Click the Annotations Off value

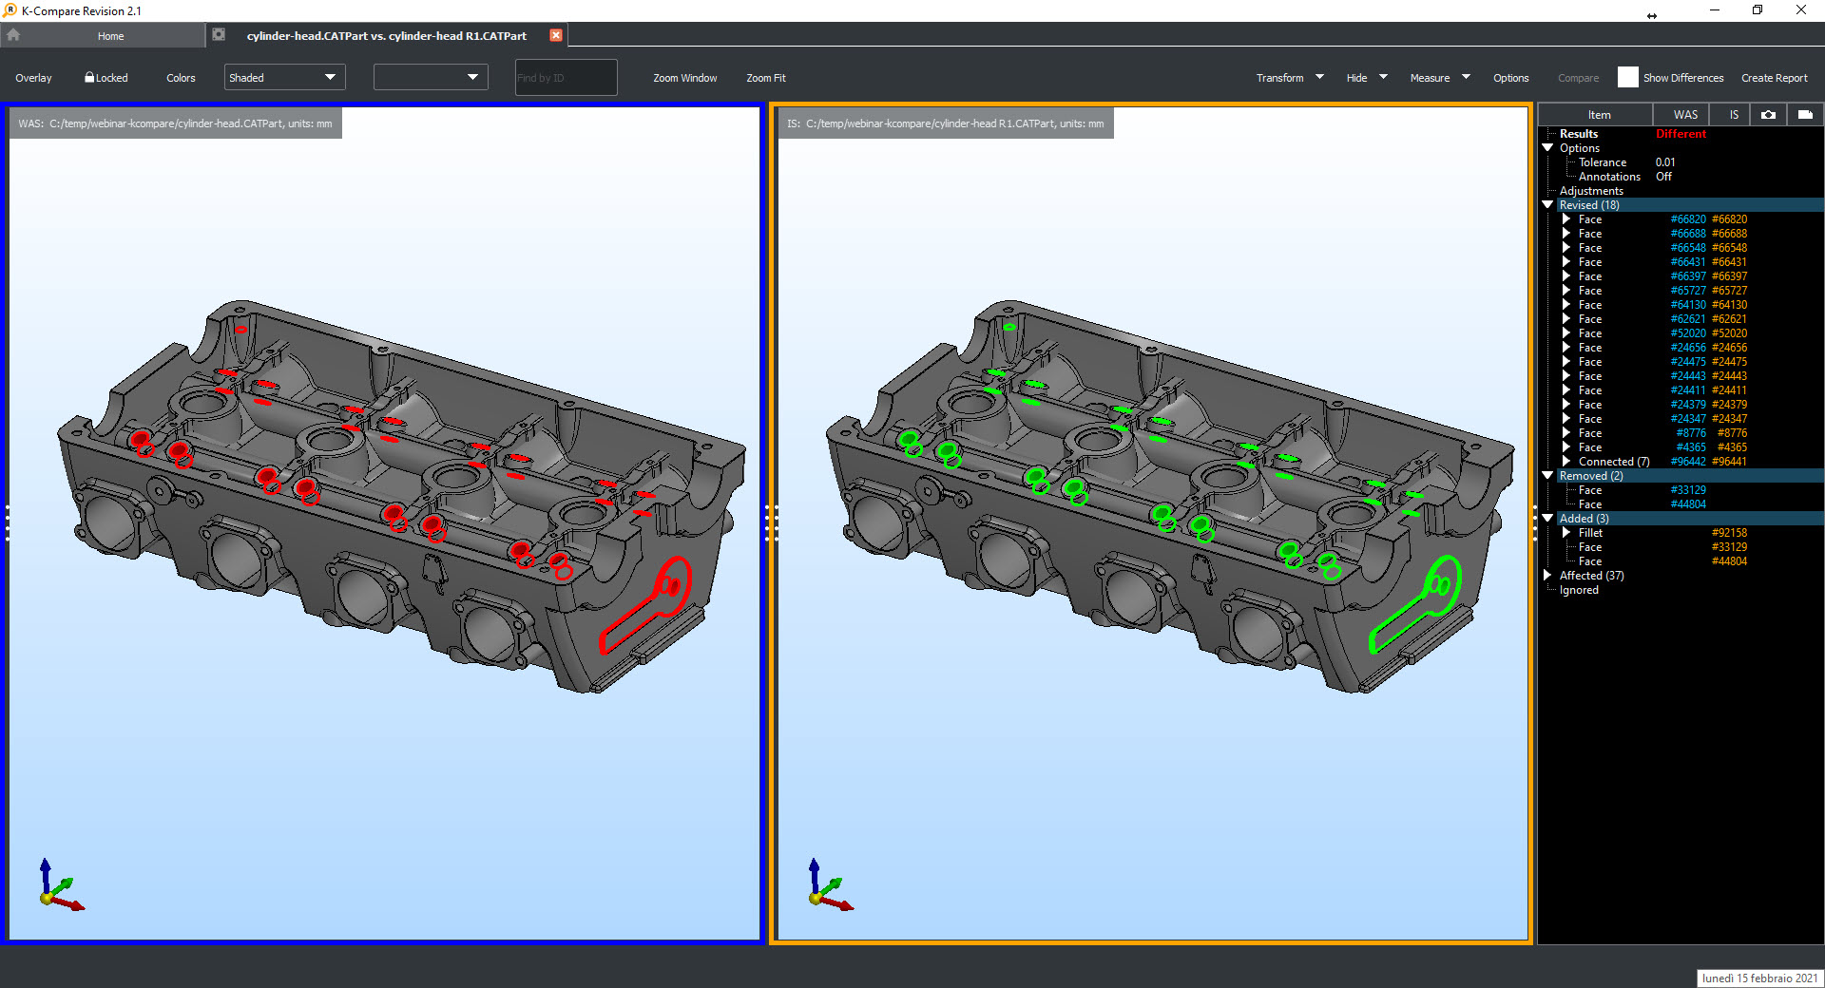click(x=1663, y=177)
